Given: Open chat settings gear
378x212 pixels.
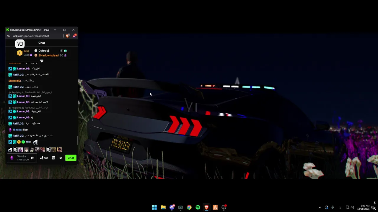Looking at the screenshot, I should coord(61,158).
